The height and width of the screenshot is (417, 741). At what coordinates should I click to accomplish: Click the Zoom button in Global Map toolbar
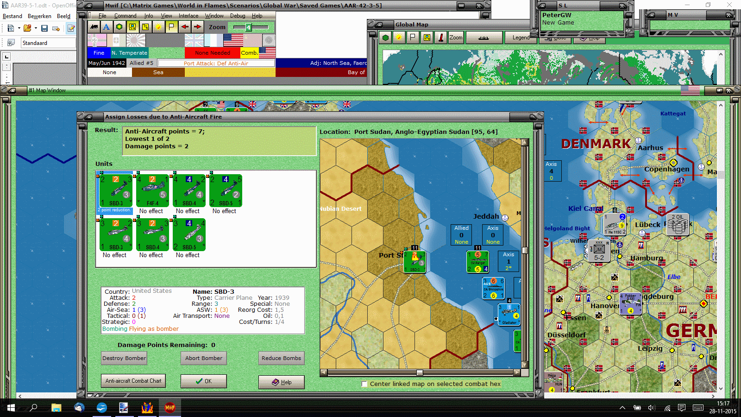456,38
